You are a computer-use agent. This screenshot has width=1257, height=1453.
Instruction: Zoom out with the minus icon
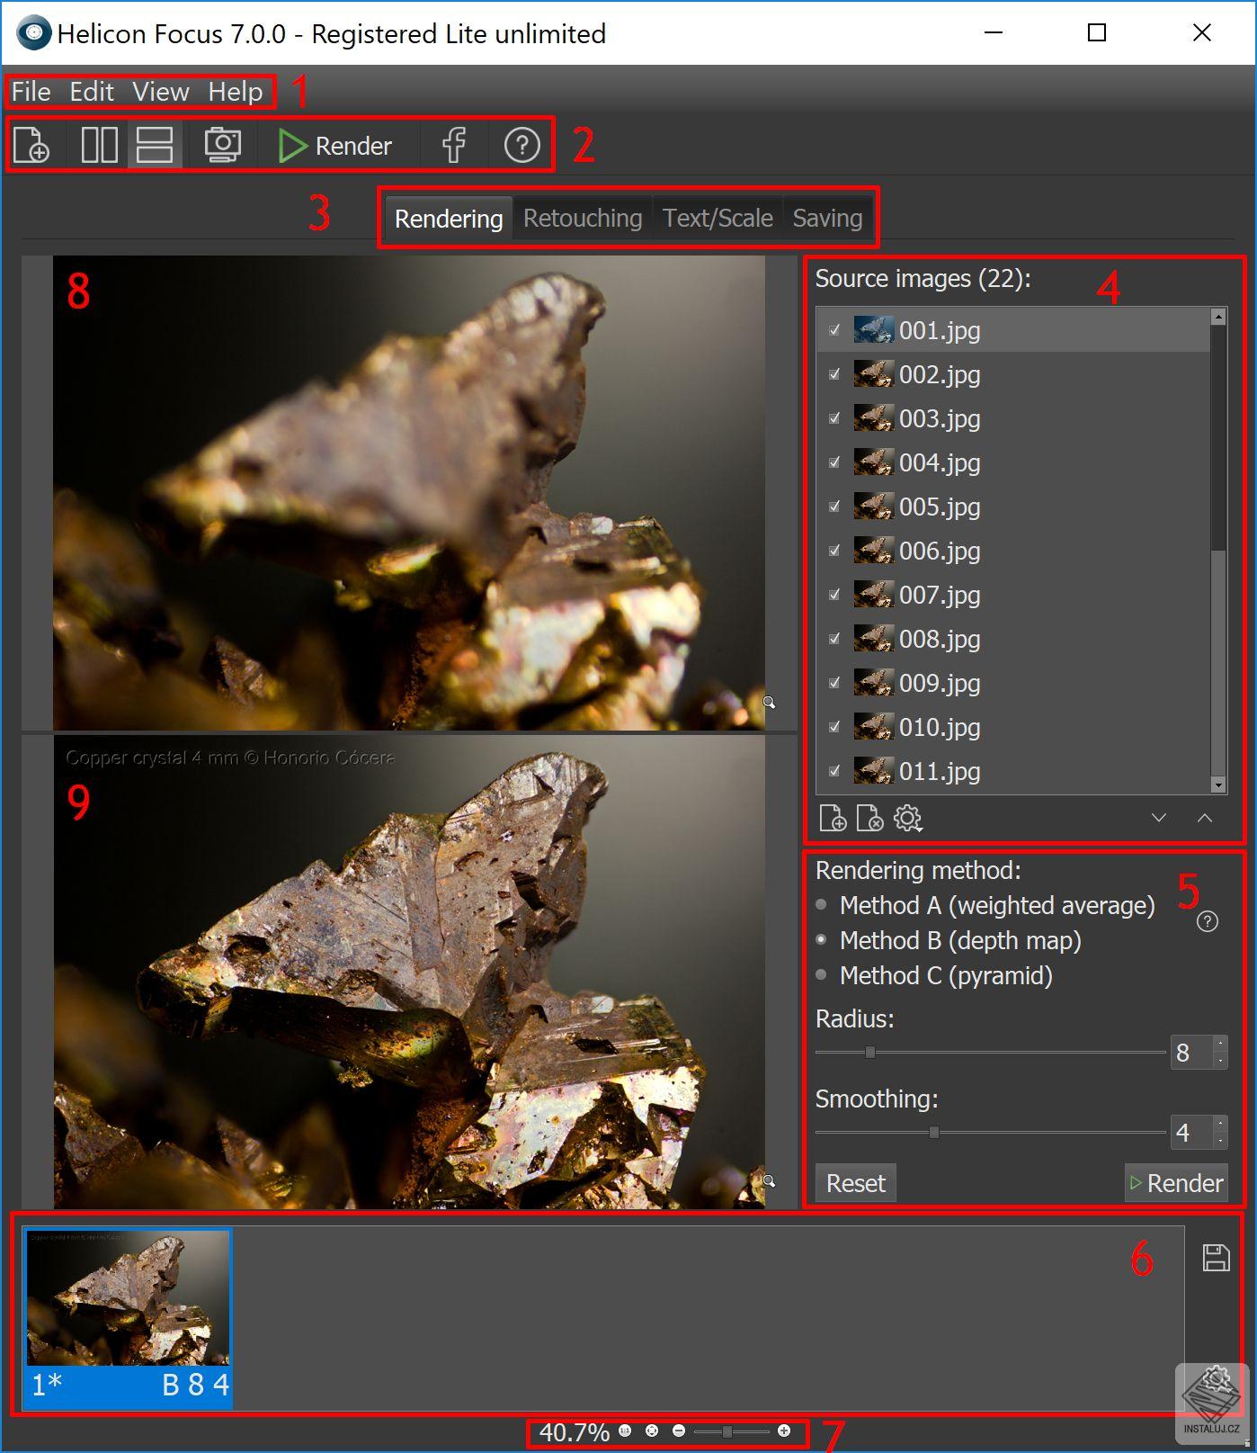(679, 1431)
